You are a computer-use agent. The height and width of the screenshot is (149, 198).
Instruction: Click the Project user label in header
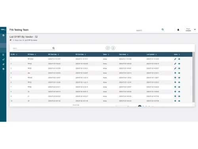pyautogui.click(x=188, y=30)
